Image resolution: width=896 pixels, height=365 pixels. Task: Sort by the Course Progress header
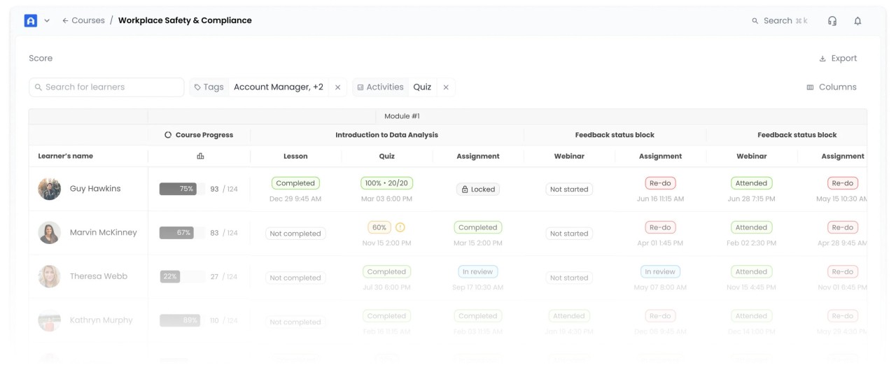(x=199, y=135)
